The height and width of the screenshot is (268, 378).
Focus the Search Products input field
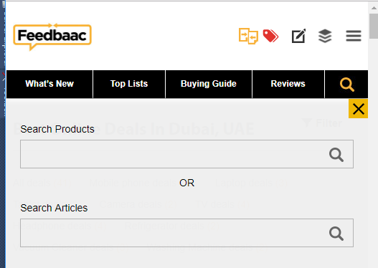click(x=186, y=154)
